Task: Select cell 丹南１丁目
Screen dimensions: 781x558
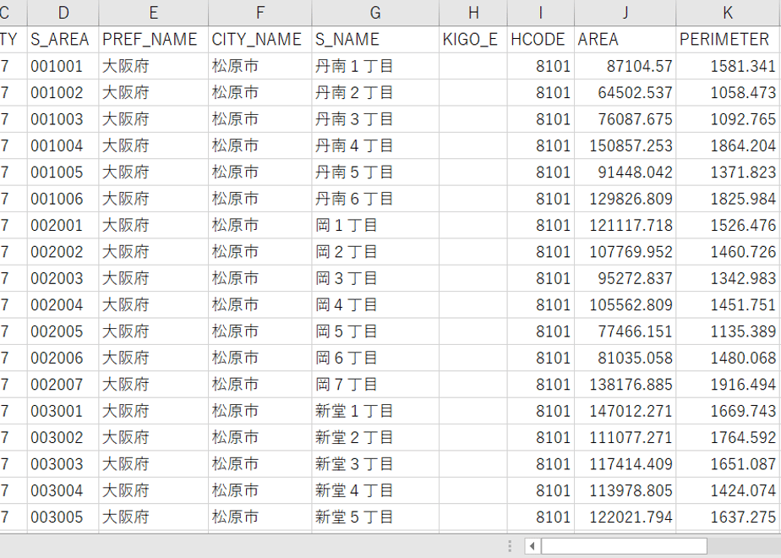Action: (x=375, y=66)
